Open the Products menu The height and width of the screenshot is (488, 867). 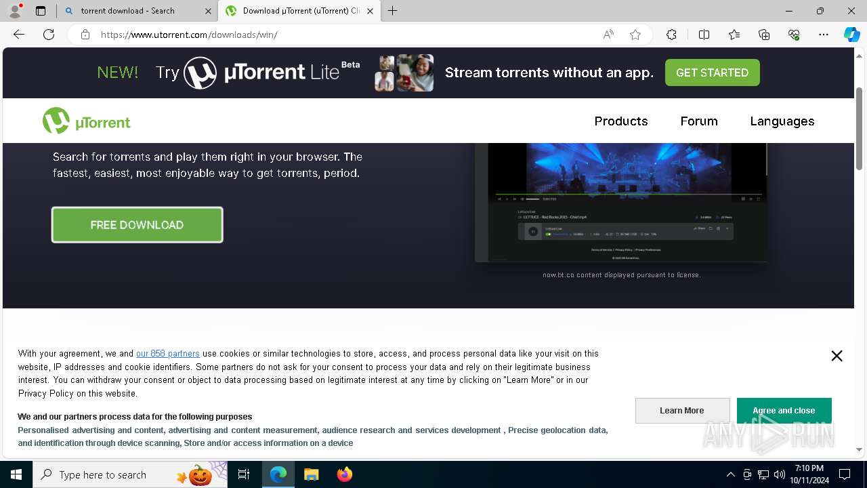point(621,121)
